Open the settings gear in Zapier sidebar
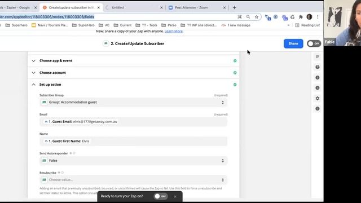This screenshot has width=361, height=203. click(318, 98)
